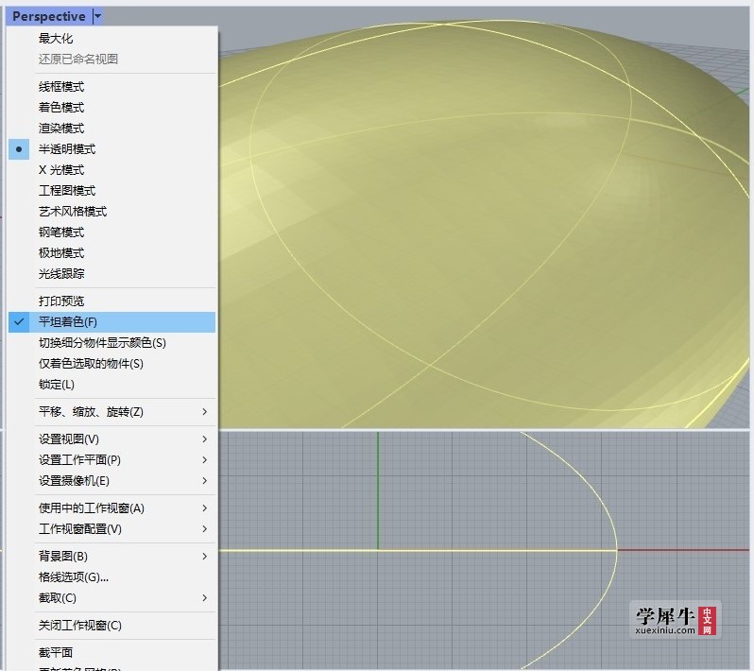Expand the 使用中的工作视窗(A) submenu

pyautogui.click(x=112, y=508)
